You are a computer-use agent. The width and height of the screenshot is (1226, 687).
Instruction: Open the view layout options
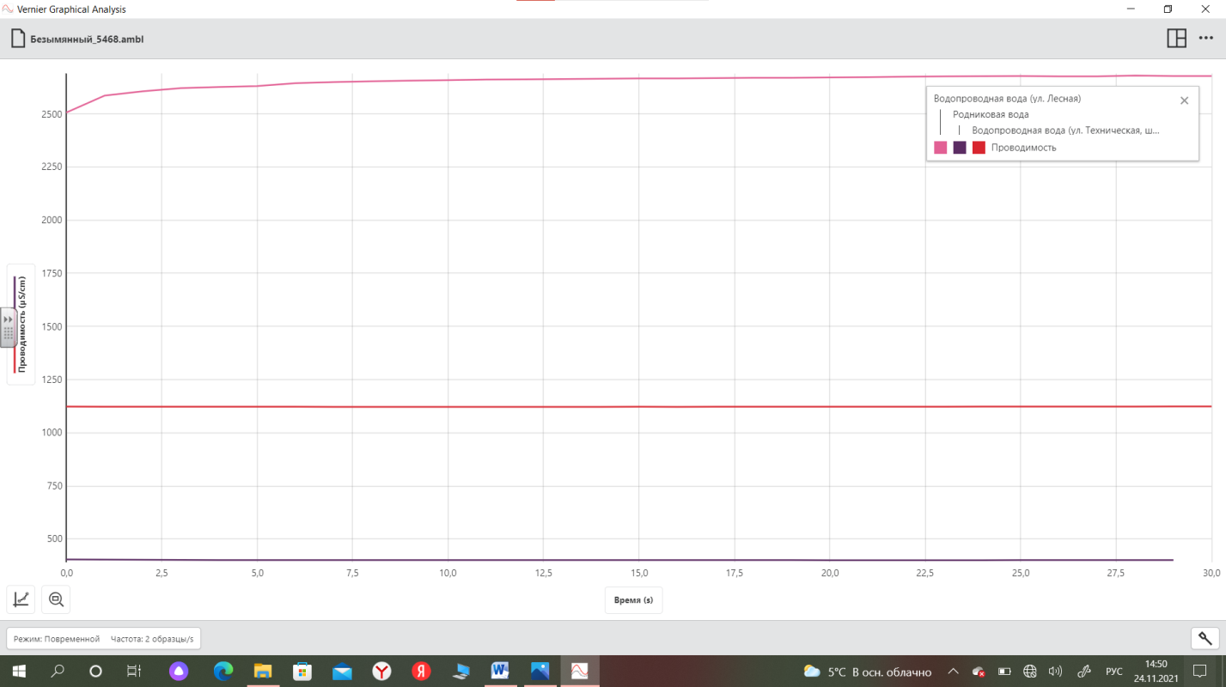1176,39
